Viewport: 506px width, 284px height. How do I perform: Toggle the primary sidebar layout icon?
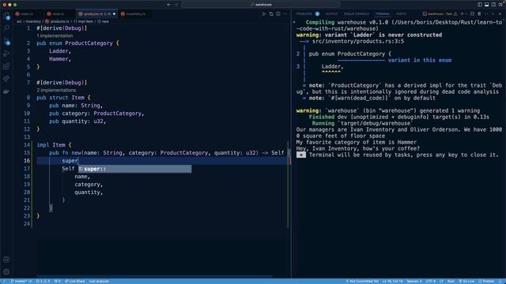[x=480, y=5]
